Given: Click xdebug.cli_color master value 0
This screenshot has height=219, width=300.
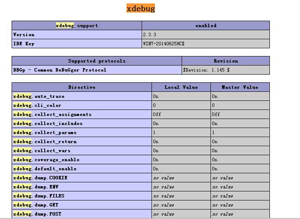Looking at the screenshot, I should click(240, 105).
